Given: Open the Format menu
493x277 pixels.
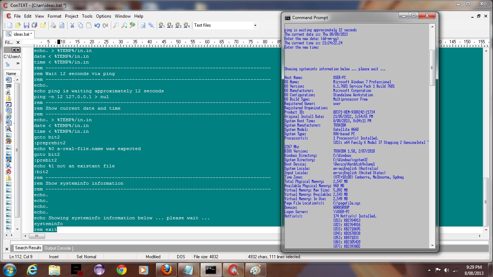Looking at the screenshot, I should [x=54, y=16].
